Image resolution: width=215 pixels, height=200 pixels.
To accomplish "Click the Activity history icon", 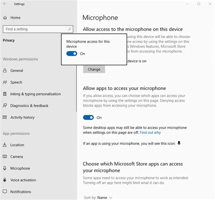I will pos(5,117).
